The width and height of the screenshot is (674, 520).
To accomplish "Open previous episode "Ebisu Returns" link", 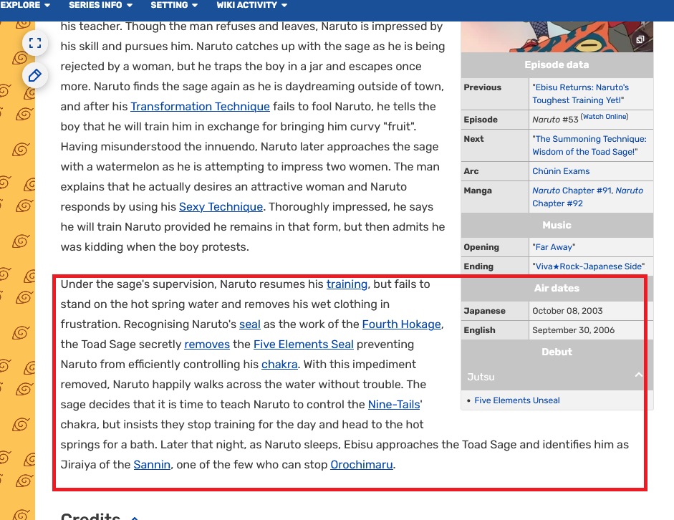I will coord(580,94).
